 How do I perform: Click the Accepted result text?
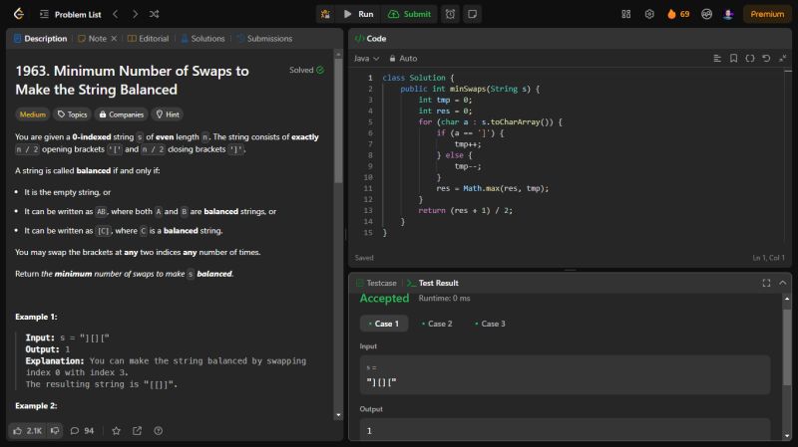pyautogui.click(x=384, y=299)
